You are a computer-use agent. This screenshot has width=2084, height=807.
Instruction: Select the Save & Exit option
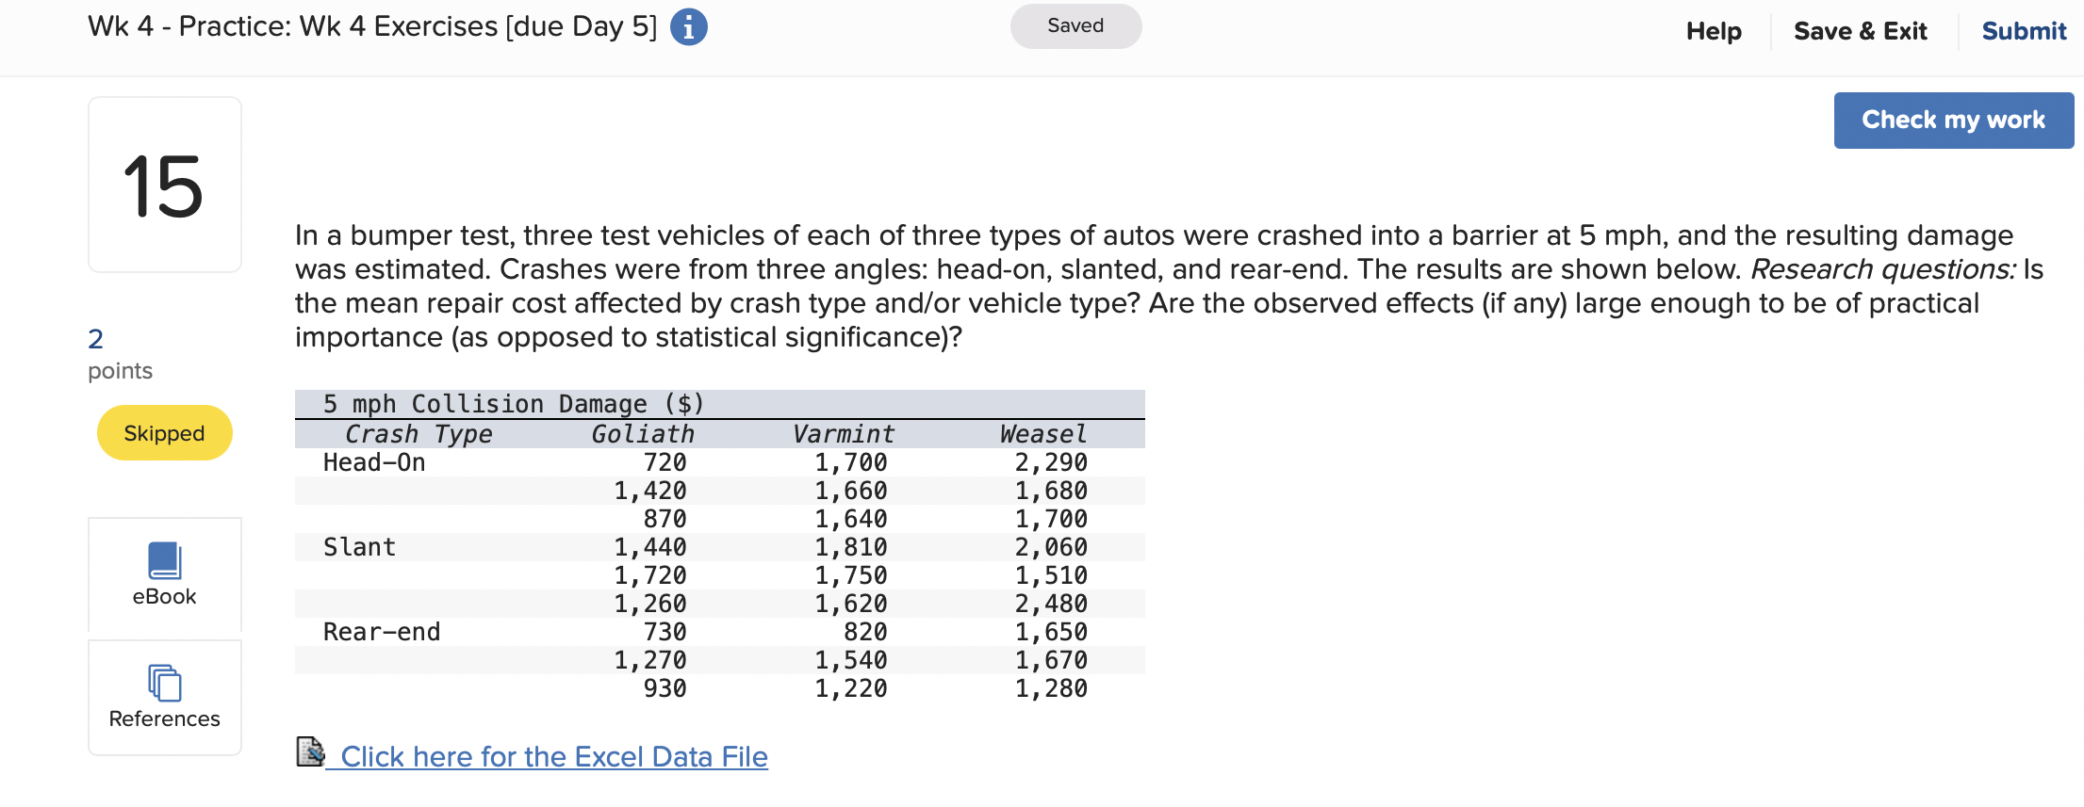tap(1861, 30)
